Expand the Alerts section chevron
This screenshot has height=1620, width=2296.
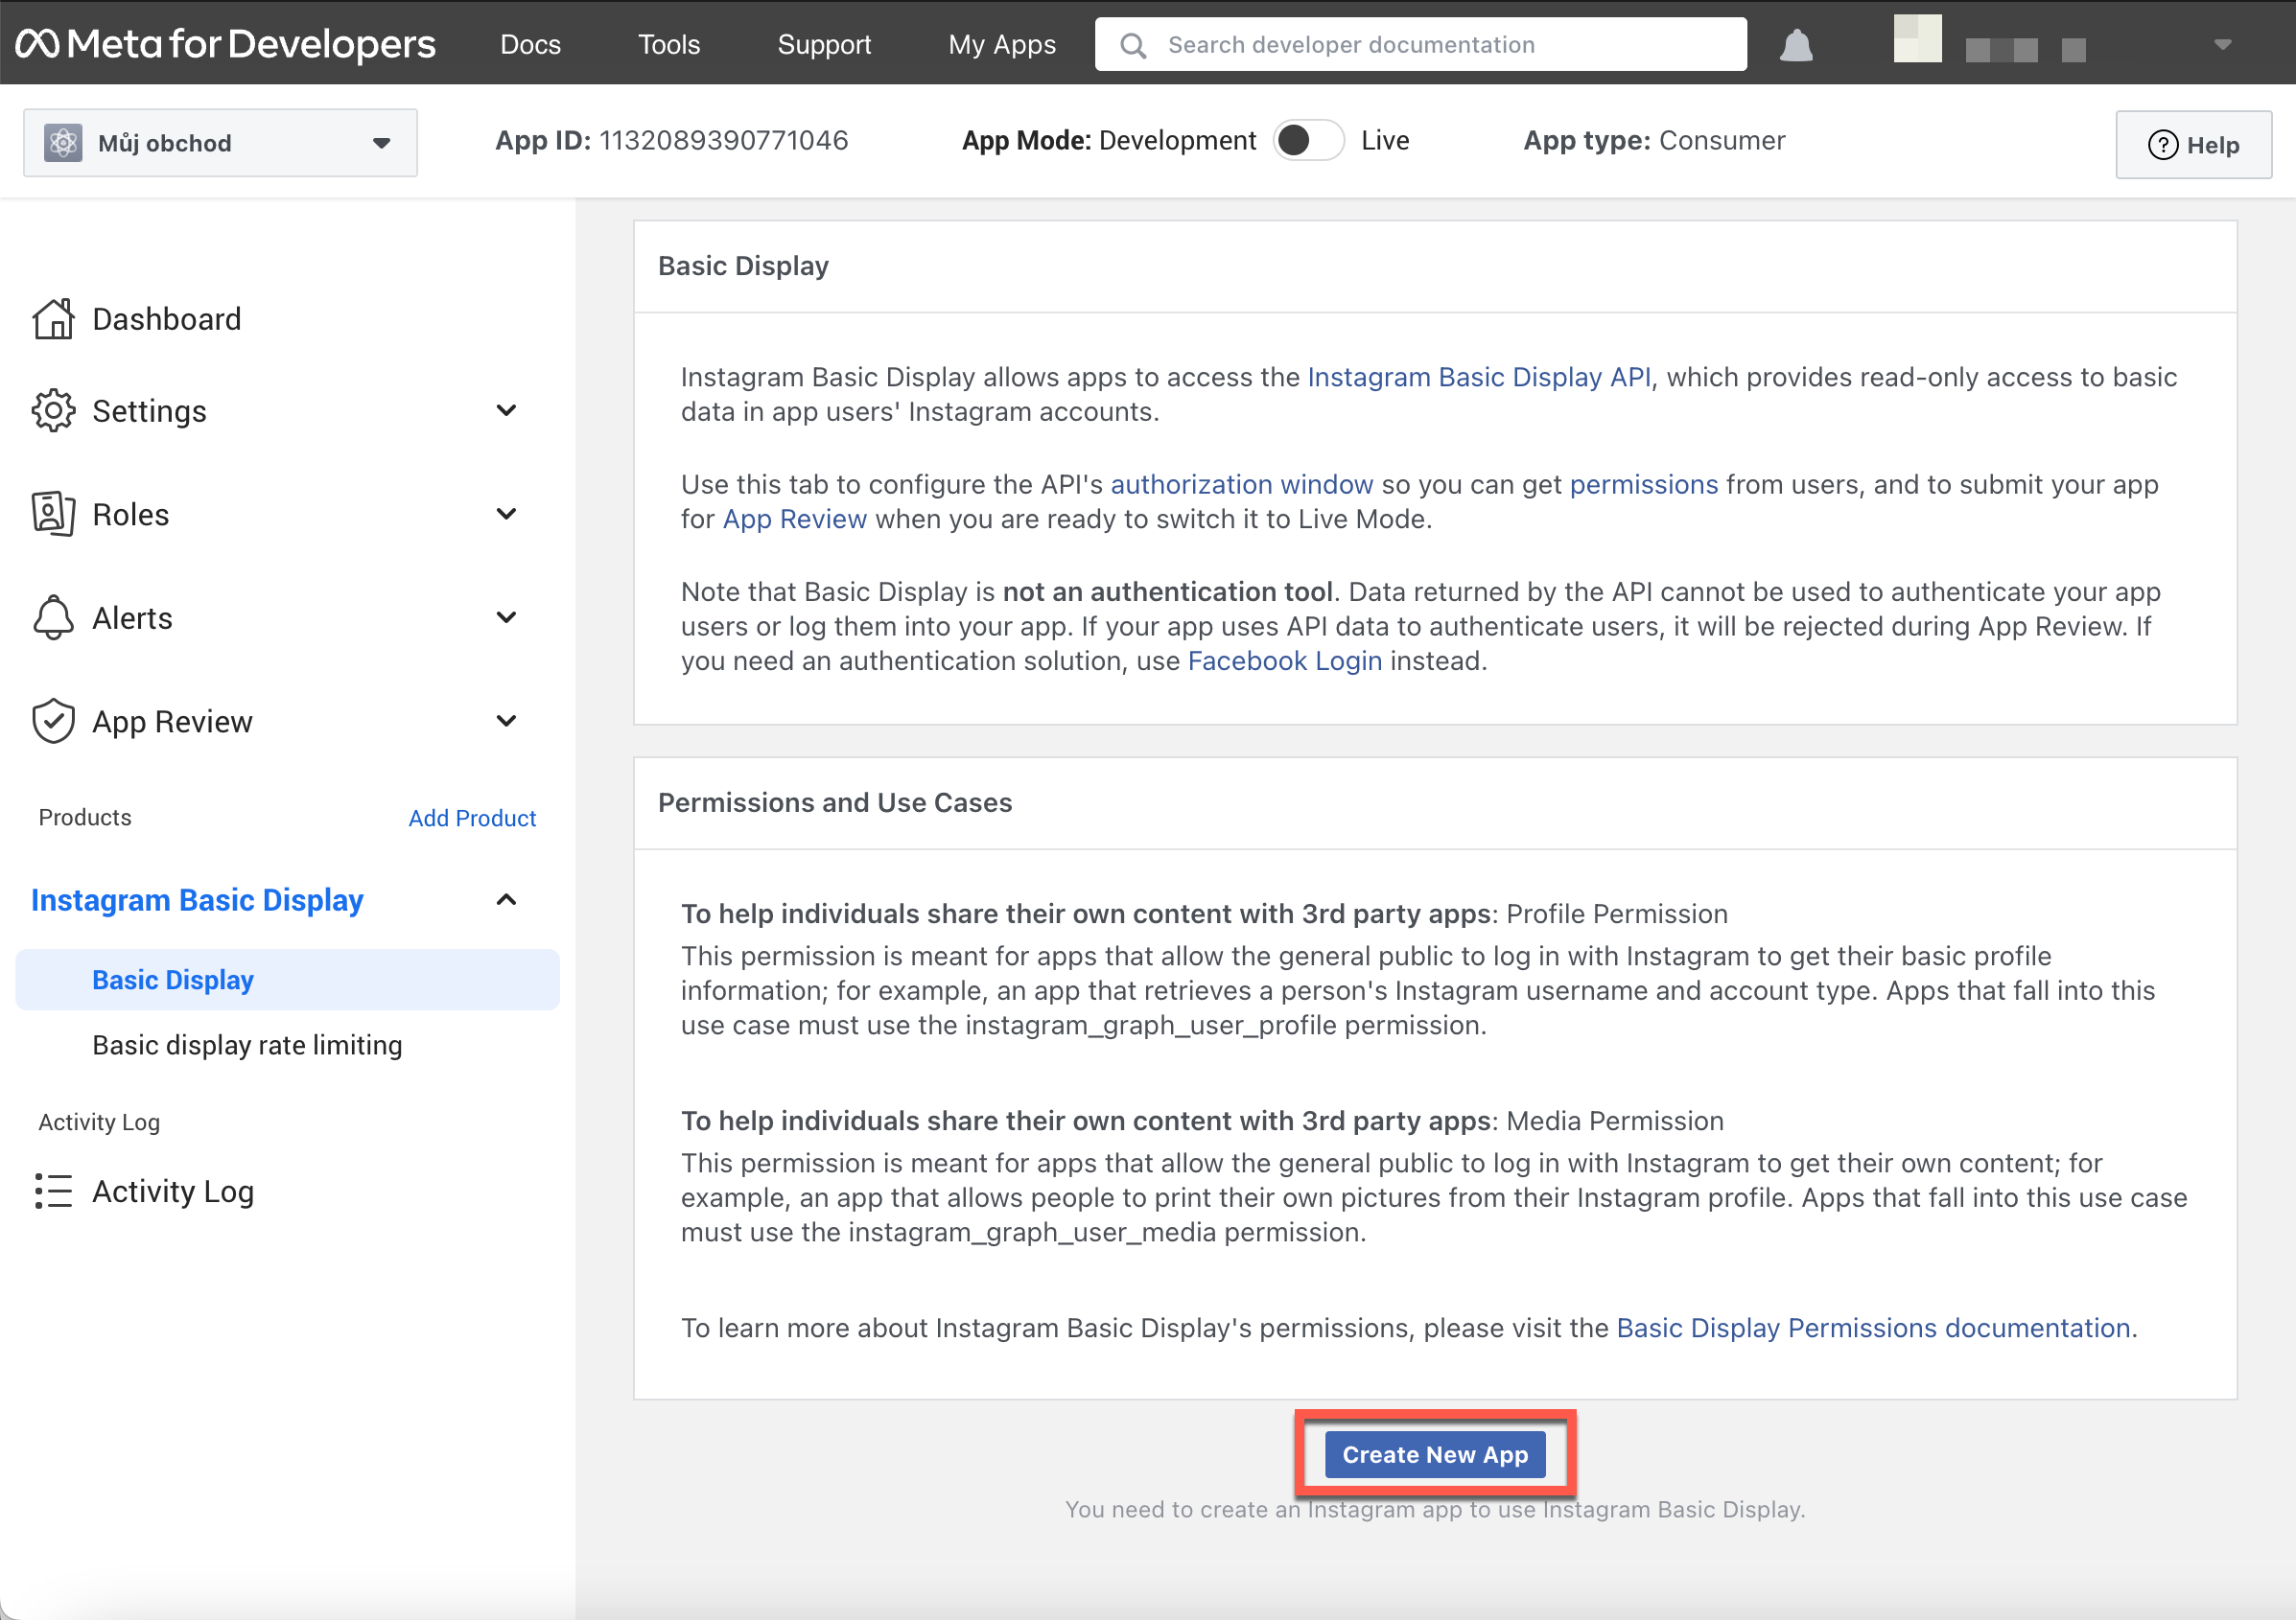coord(506,617)
